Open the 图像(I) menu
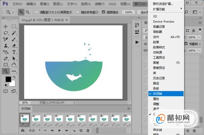This screenshot has width=204, height=135. click(x=45, y=4)
